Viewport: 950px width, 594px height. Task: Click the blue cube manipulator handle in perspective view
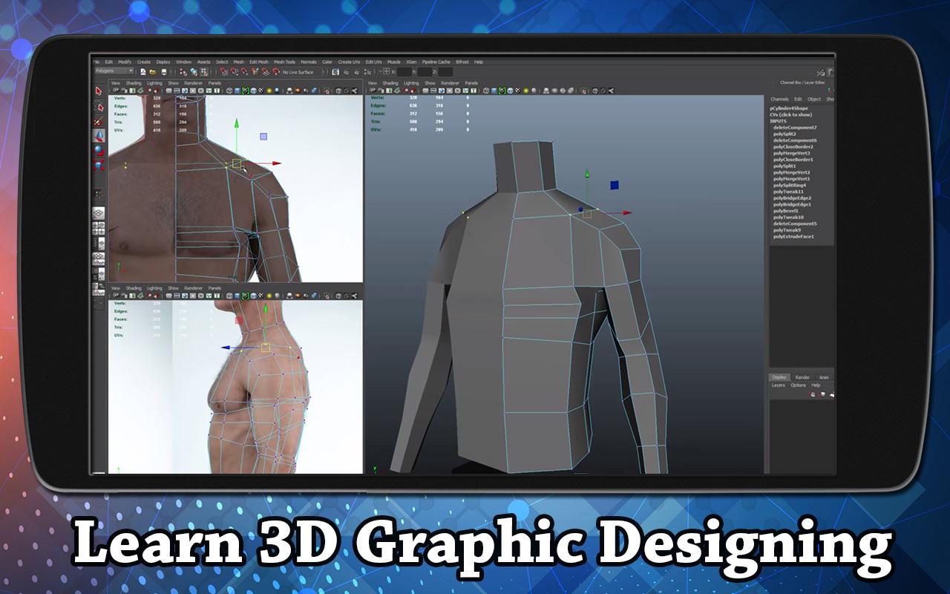tap(615, 185)
